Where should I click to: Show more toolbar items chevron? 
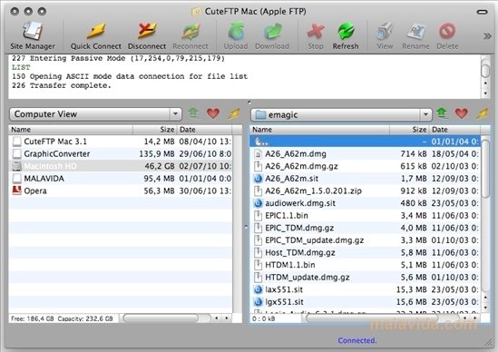tap(487, 36)
